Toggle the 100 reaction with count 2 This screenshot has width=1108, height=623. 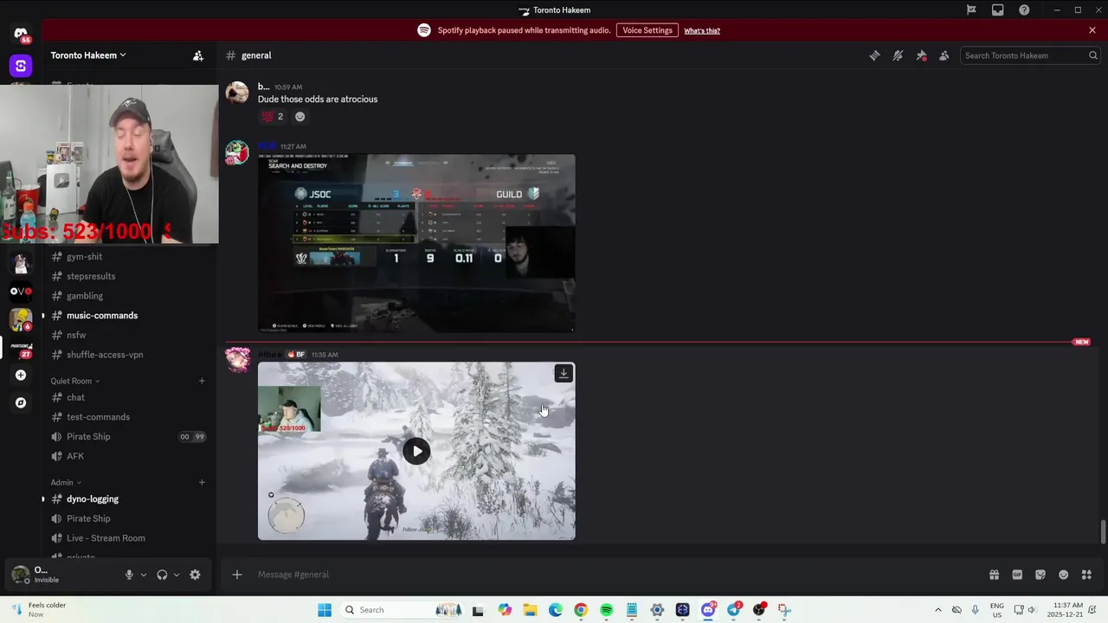273,117
